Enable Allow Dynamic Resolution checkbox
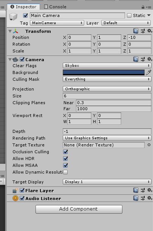The image size is (153, 231). pyautogui.click(x=65, y=172)
